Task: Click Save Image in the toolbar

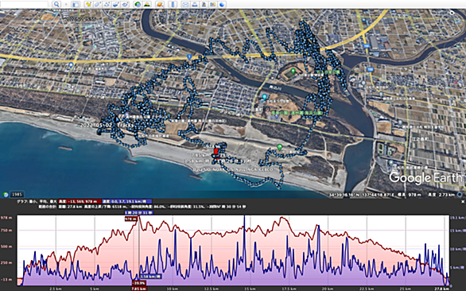Action: (x=204, y=4)
